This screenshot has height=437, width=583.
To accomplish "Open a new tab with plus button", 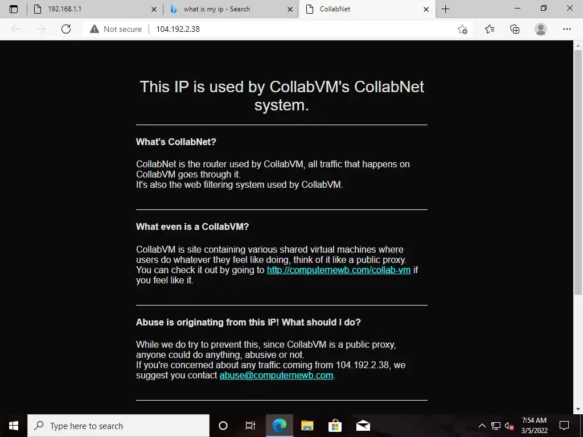I will pos(445,9).
